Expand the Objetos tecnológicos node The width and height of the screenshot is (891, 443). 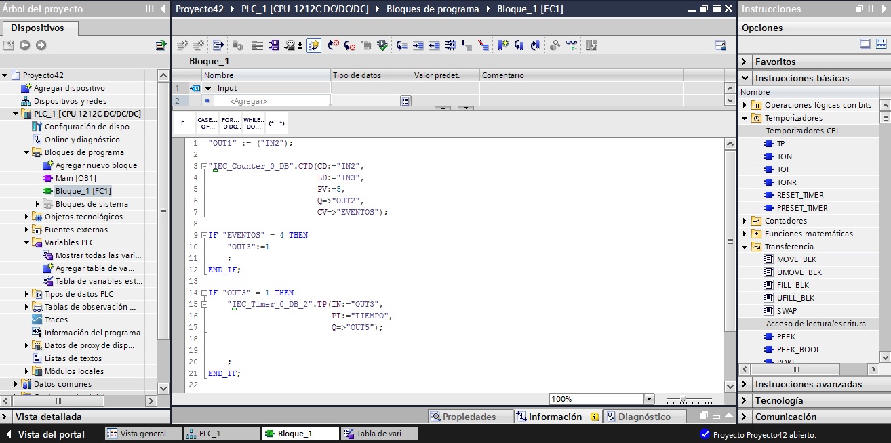coord(26,217)
